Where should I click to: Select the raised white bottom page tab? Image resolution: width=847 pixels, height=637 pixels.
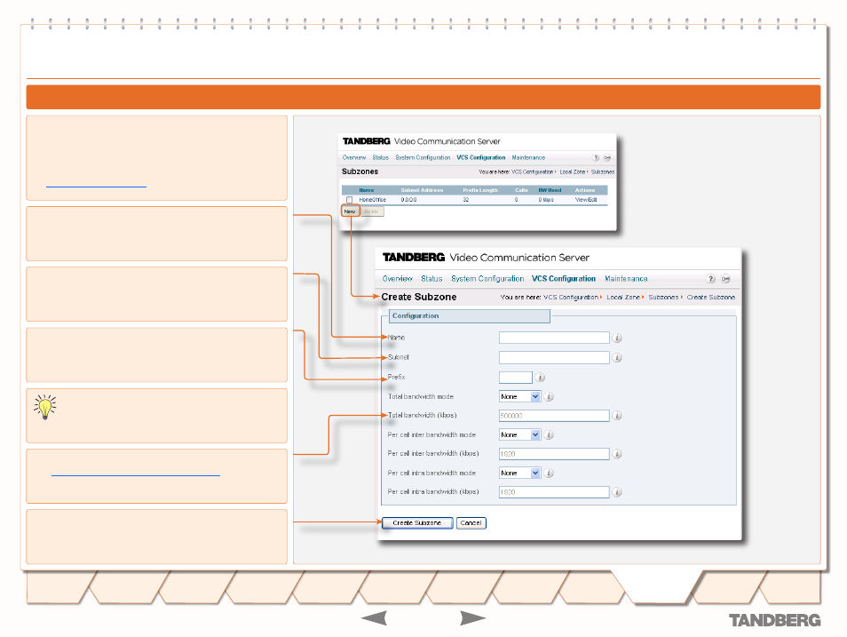[x=658, y=586]
